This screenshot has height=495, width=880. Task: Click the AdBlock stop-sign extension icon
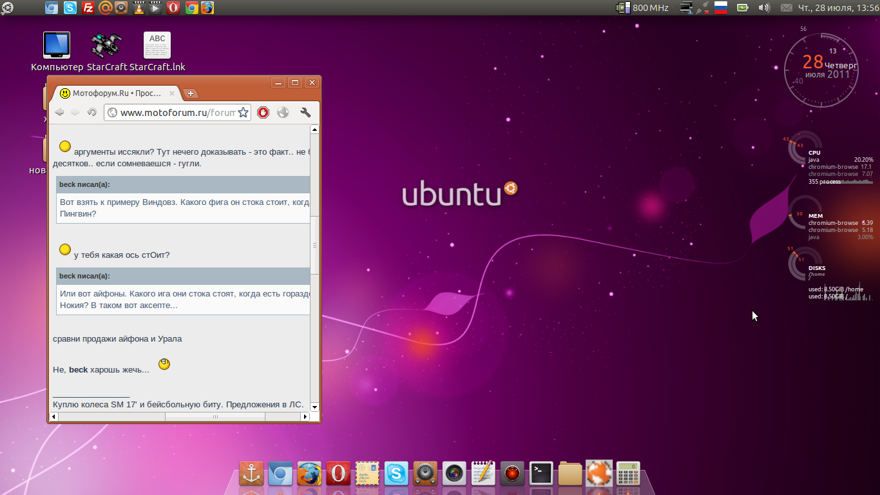click(x=263, y=112)
